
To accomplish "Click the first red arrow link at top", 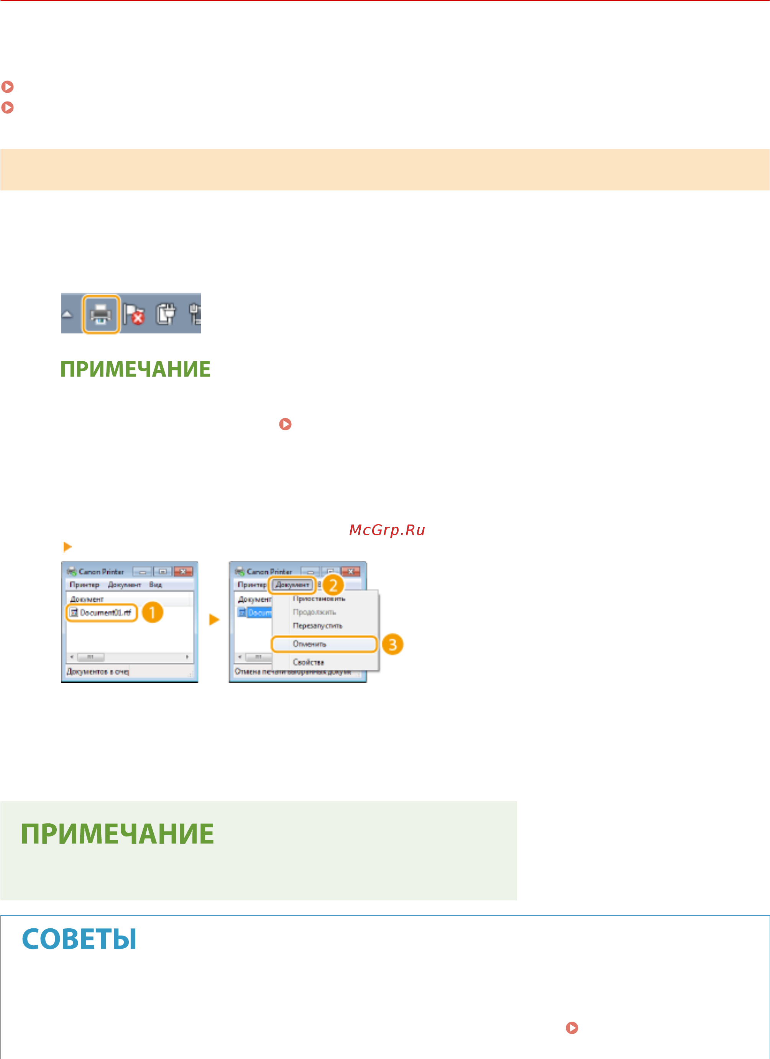I will click(8, 86).
